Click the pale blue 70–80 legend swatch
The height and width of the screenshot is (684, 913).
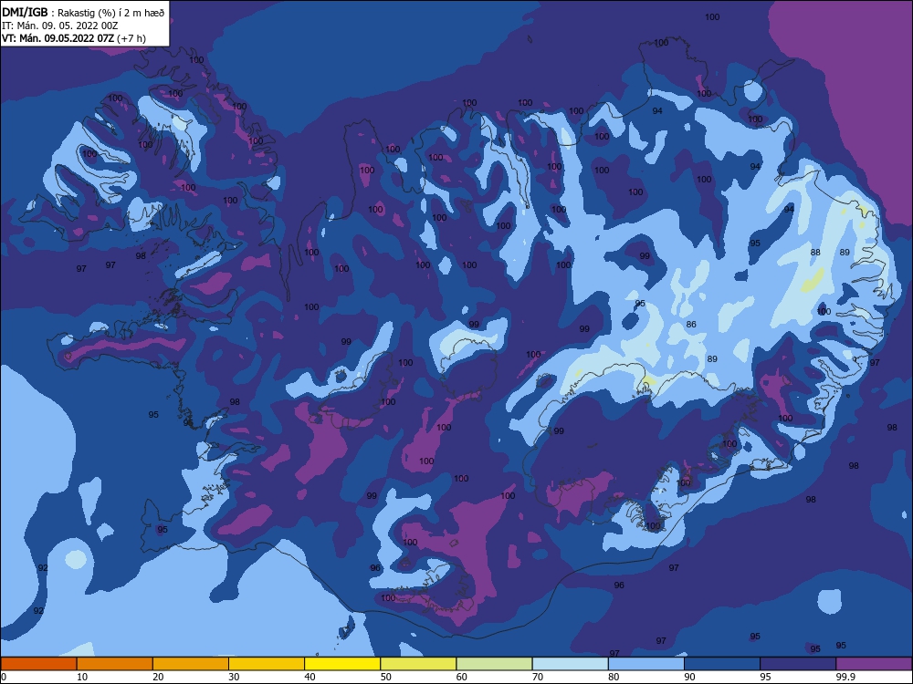pos(570,664)
